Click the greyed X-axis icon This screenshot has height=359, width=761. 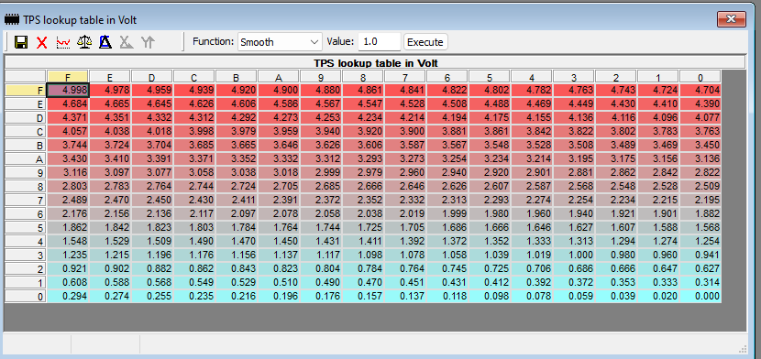(x=127, y=42)
